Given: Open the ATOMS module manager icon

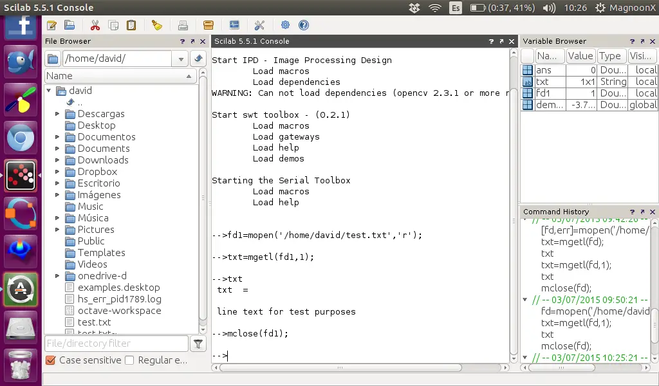Looking at the screenshot, I should tap(209, 25).
